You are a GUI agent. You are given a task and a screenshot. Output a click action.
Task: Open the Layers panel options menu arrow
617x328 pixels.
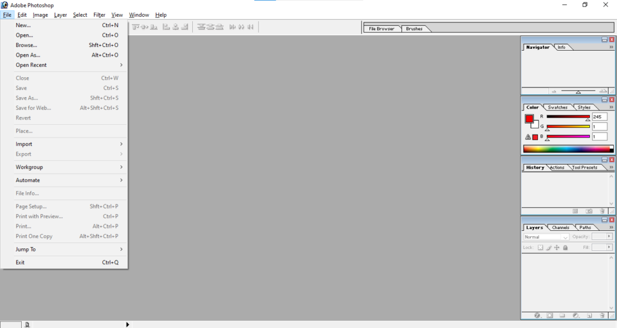coord(611,227)
